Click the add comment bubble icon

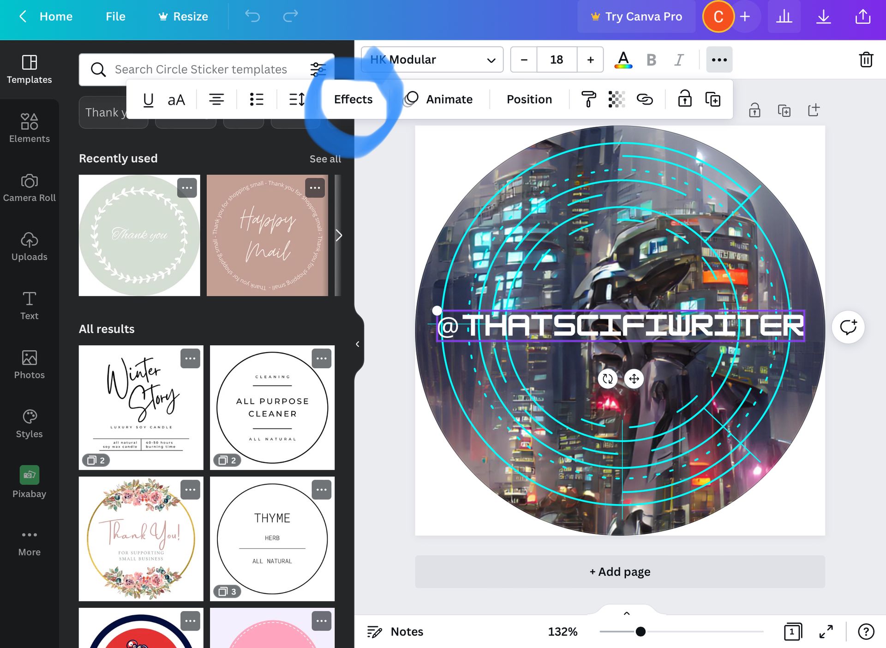pos(848,327)
